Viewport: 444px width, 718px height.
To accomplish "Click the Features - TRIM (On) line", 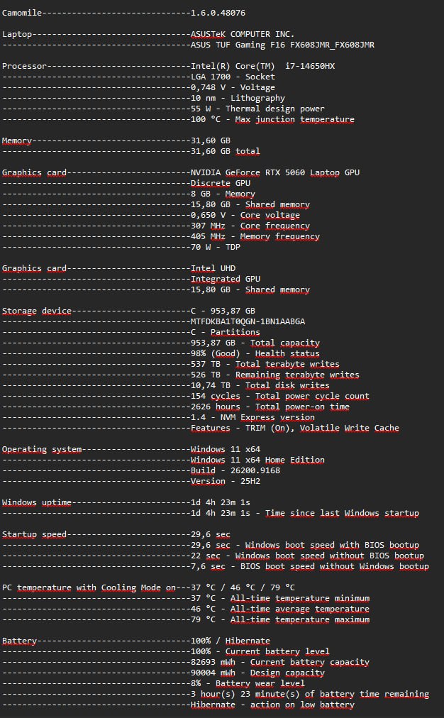I will tap(295, 428).
